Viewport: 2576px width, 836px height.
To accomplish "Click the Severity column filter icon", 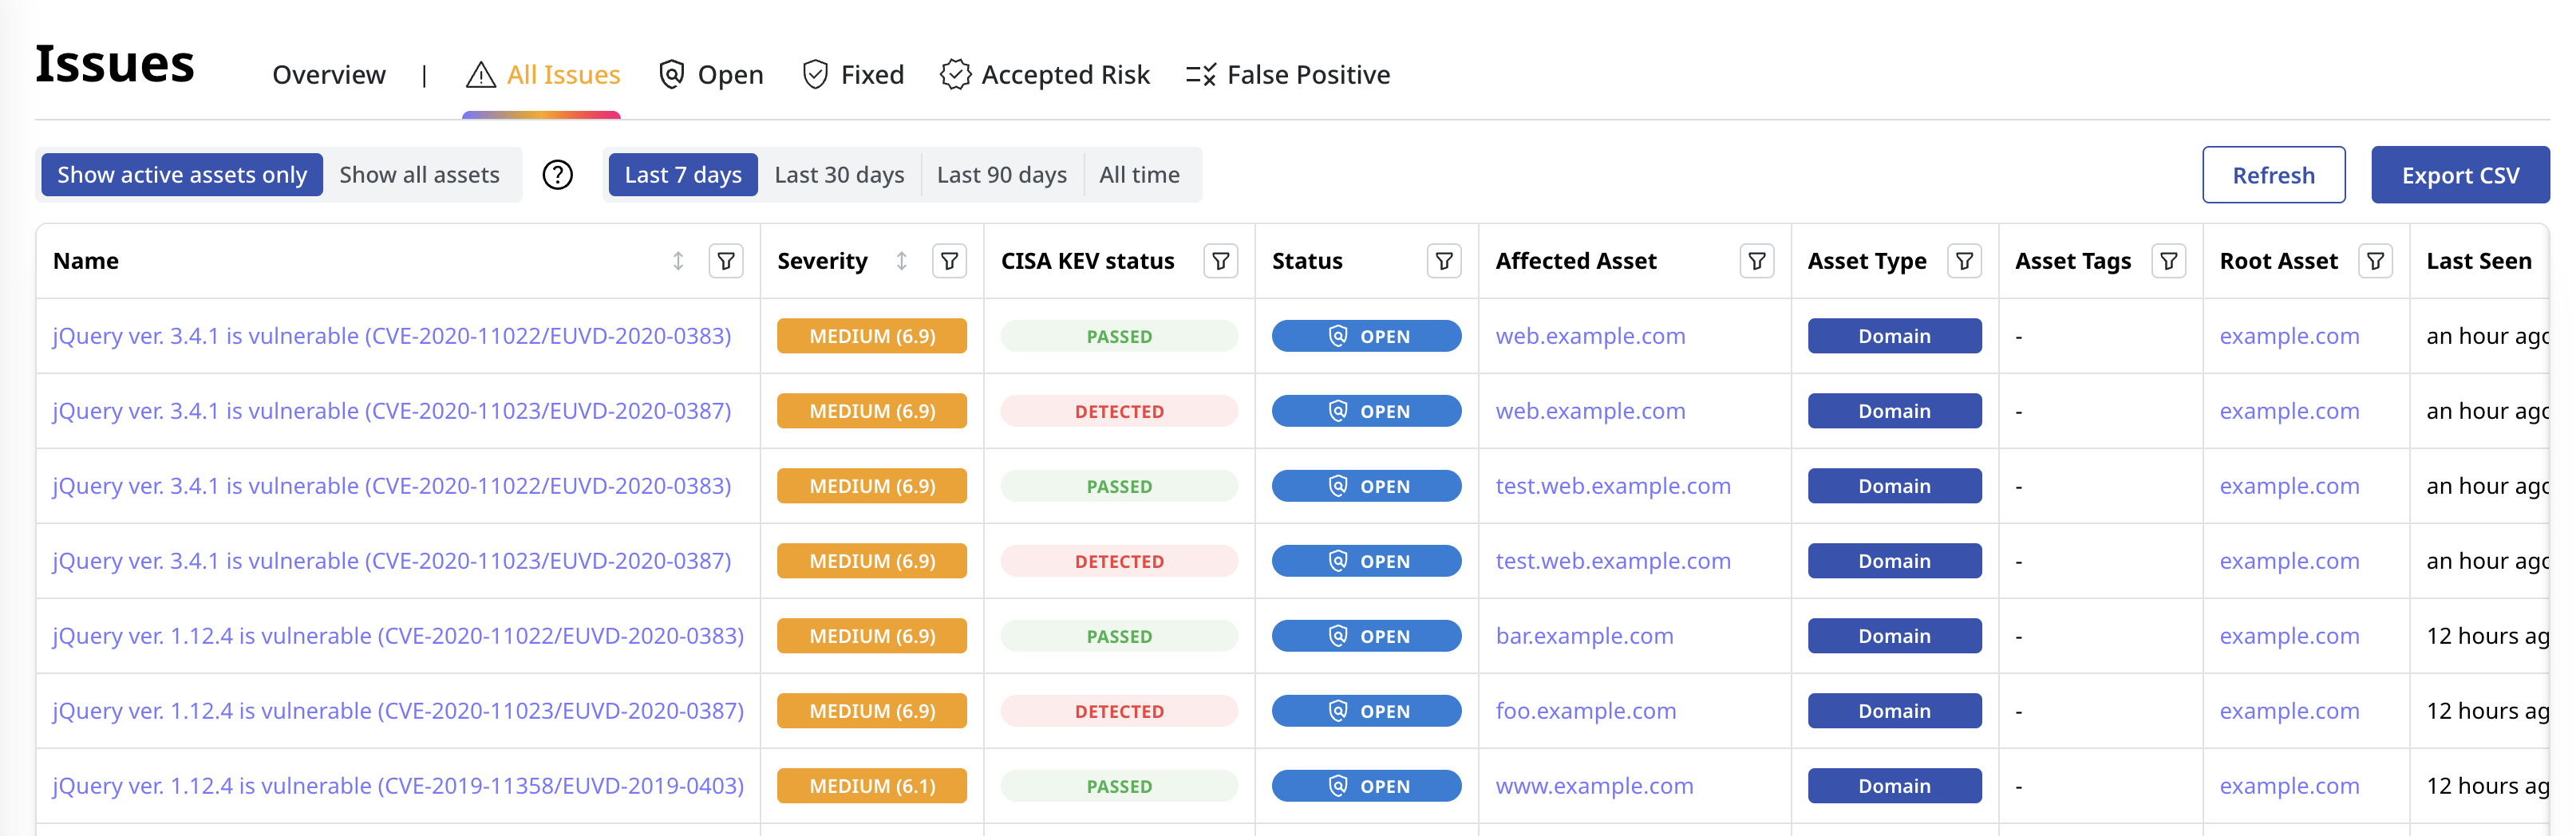I will click(x=949, y=261).
